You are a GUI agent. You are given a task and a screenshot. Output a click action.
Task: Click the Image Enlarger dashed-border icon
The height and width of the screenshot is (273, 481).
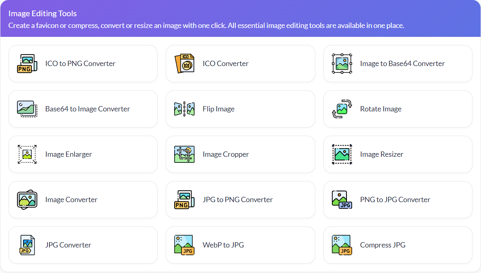[x=27, y=154]
